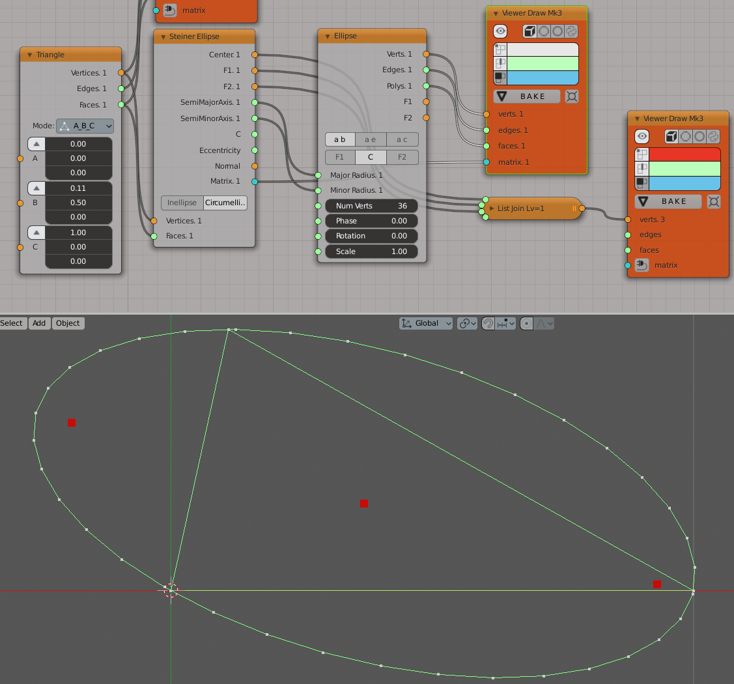The height and width of the screenshot is (684, 734).
Task: Click the matrix plug icon in second Viewer Draw
Action: (642, 265)
